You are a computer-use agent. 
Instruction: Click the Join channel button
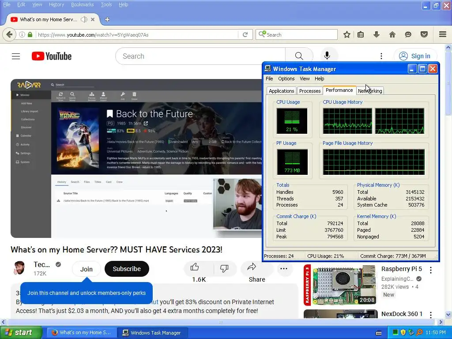tap(86, 269)
